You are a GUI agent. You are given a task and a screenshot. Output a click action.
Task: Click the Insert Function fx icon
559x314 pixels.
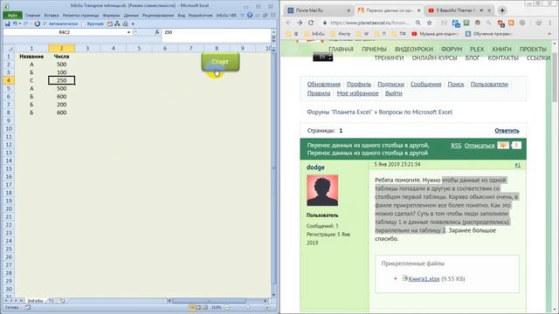[x=157, y=32]
